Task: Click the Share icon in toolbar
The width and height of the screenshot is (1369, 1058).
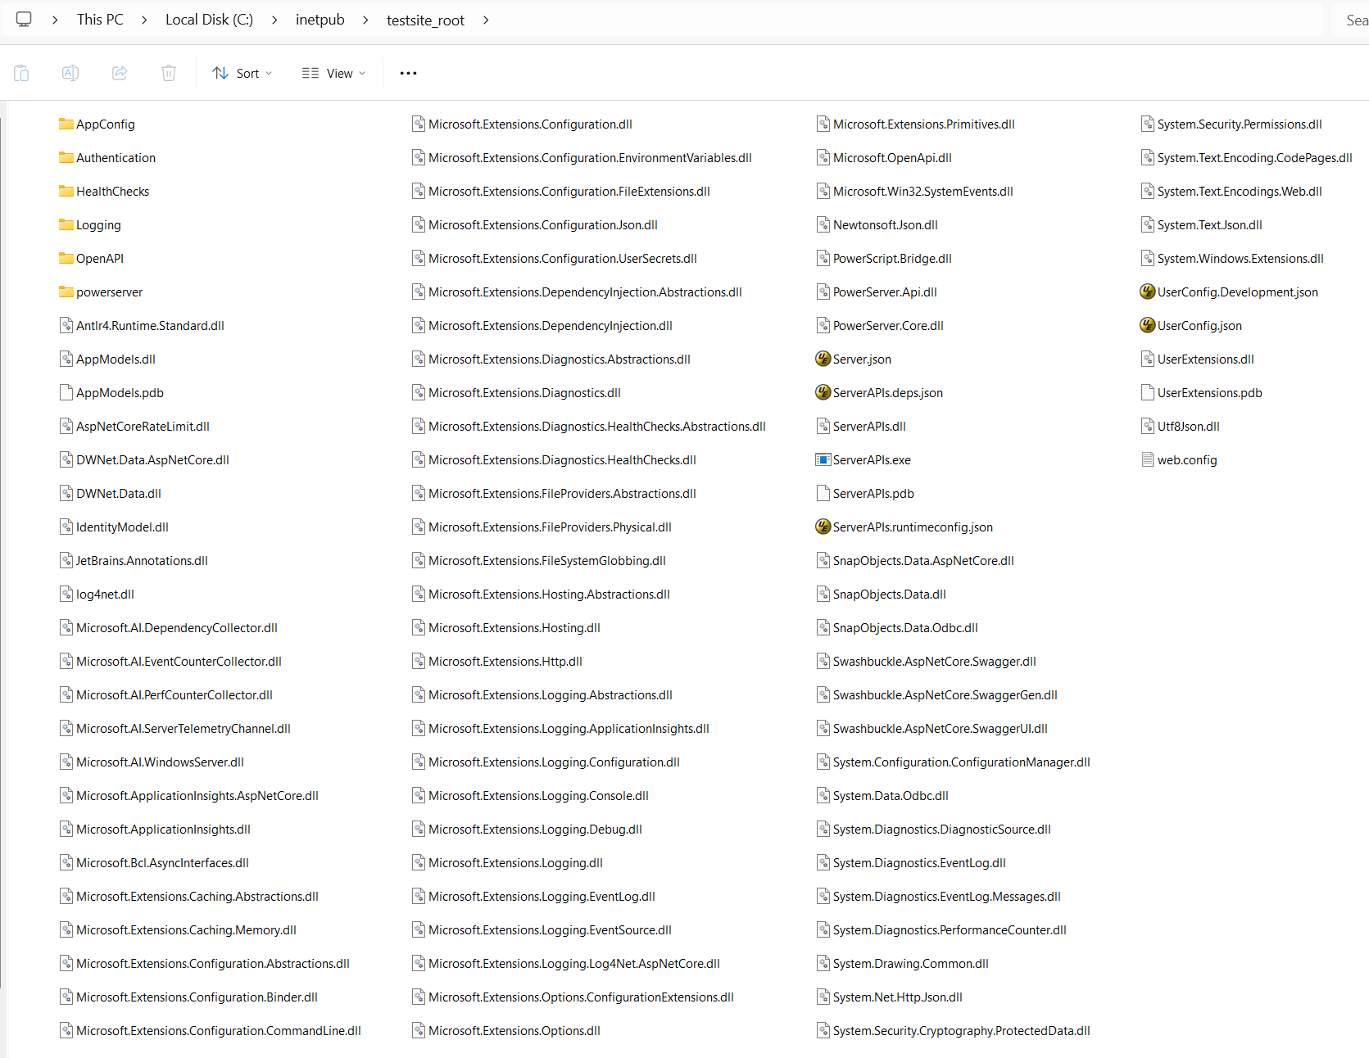Action: tap(120, 73)
